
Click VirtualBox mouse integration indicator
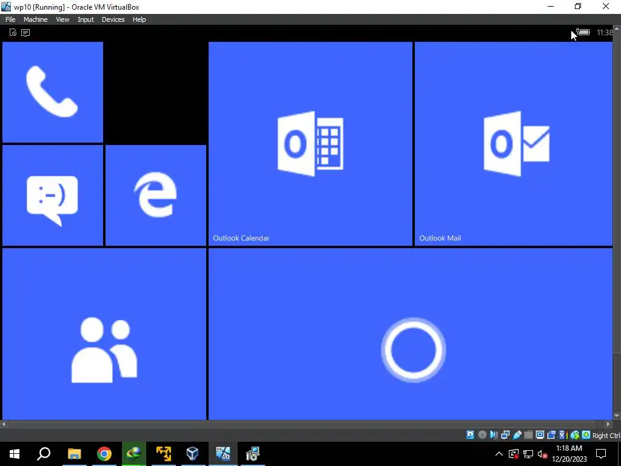point(575,435)
